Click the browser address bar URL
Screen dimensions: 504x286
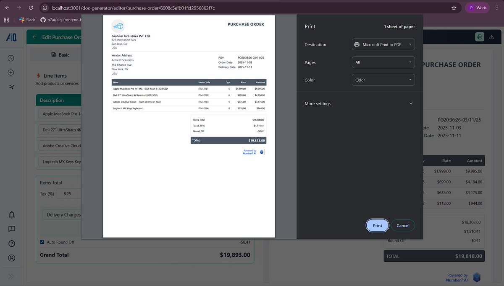133,8
